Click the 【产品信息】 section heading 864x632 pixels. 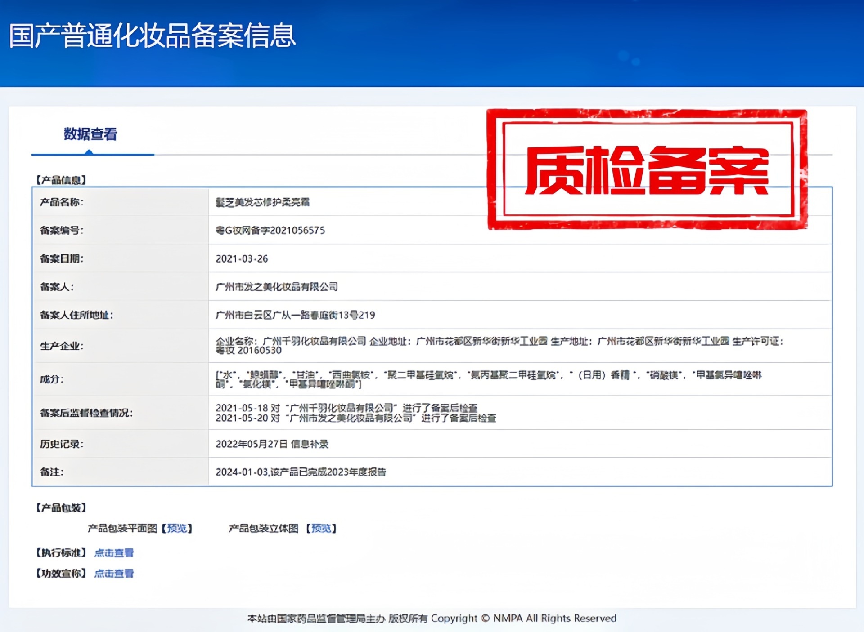point(61,180)
